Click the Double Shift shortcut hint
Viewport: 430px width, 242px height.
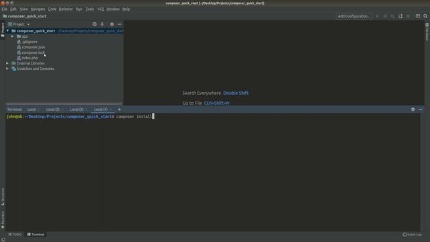[236, 93]
